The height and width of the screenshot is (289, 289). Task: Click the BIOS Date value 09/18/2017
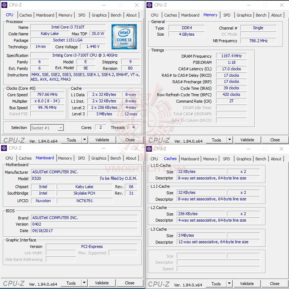84,231
